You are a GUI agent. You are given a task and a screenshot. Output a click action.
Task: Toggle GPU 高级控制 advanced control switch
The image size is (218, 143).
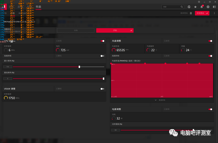tap(102, 56)
